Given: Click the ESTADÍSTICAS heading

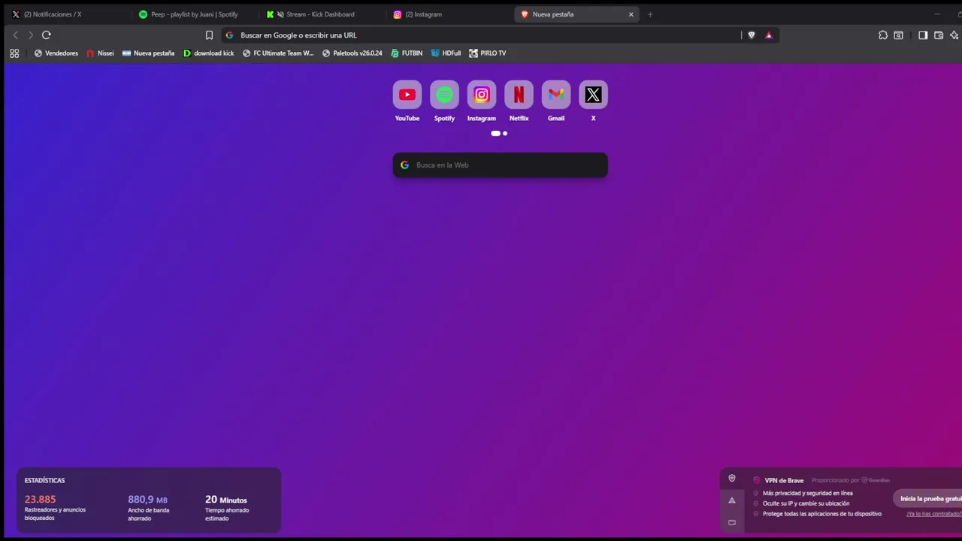Looking at the screenshot, I should pos(44,480).
